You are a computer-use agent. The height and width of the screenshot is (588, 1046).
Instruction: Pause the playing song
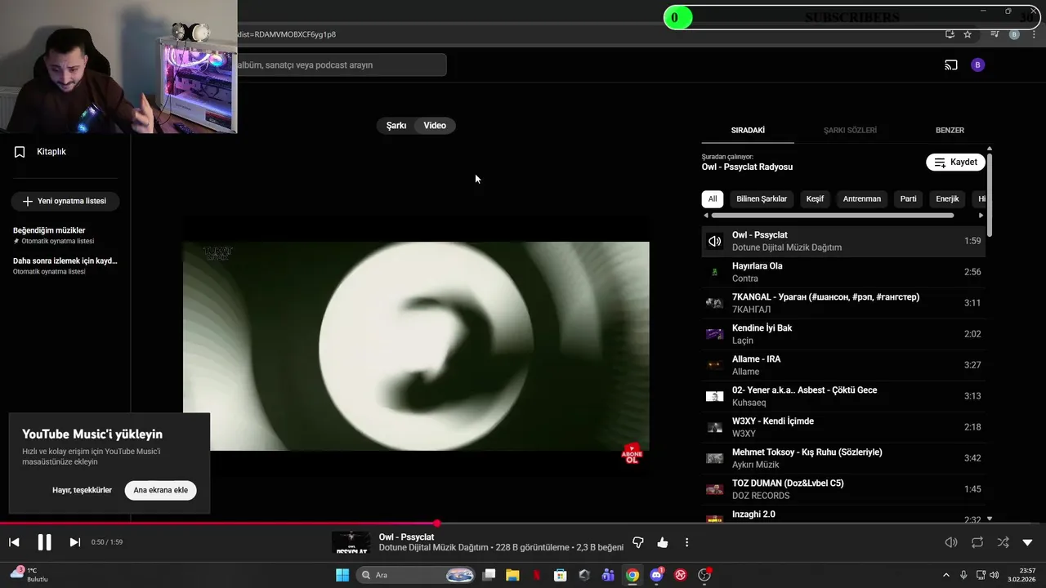pos(44,542)
